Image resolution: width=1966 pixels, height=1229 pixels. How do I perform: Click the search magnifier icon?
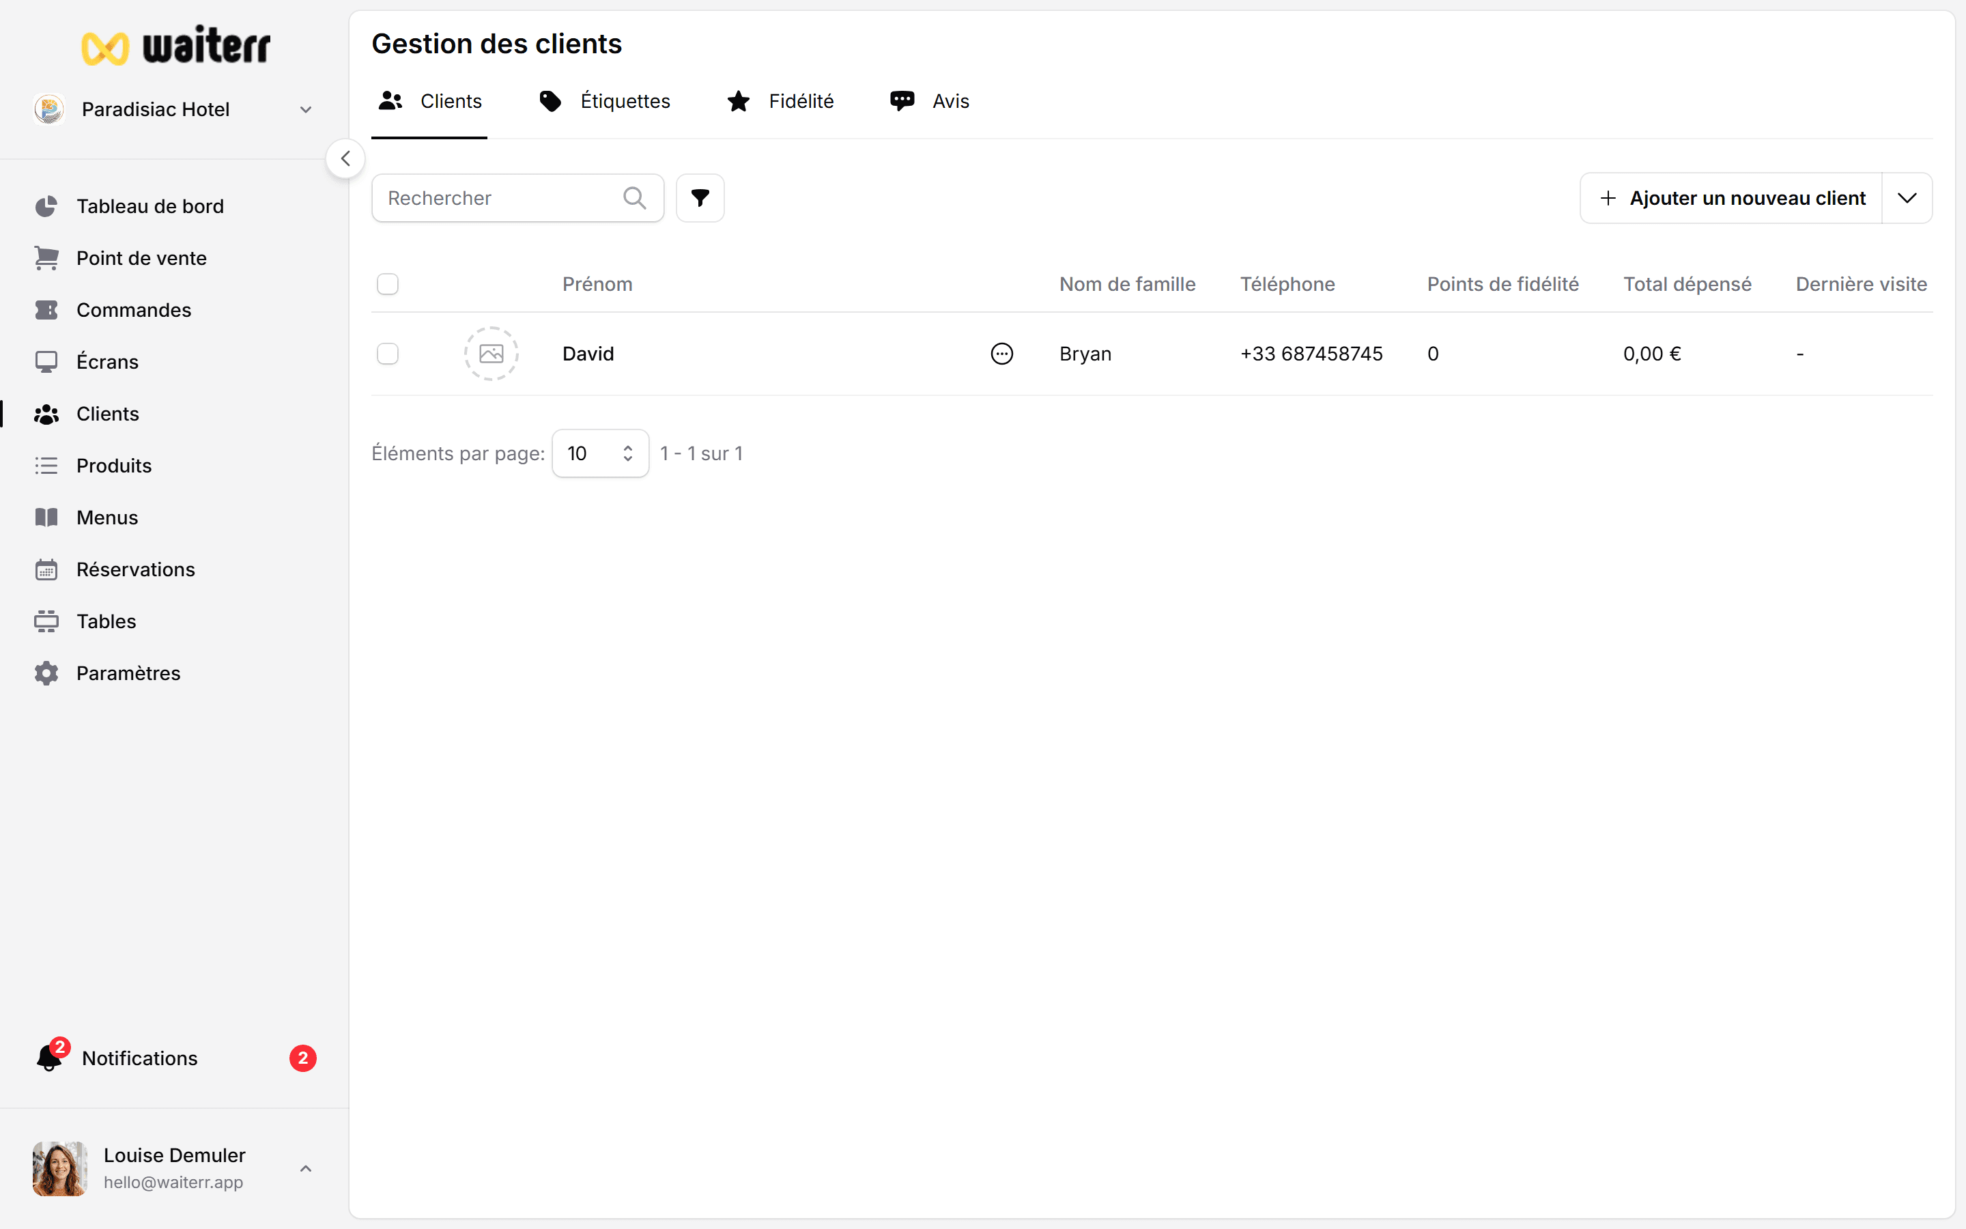point(634,198)
